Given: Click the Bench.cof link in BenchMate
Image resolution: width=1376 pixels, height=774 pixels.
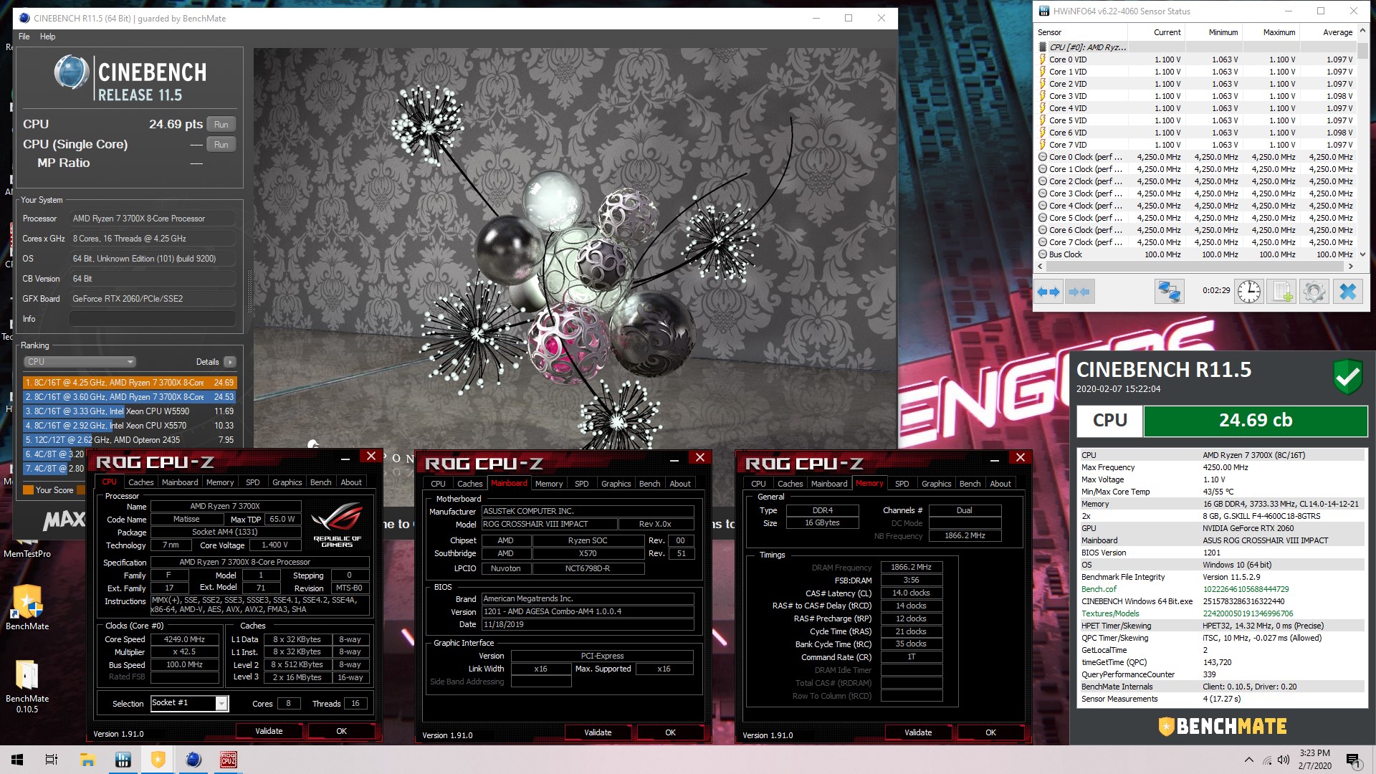Looking at the screenshot, I should pyautogui.click(x=1099, y=589).
